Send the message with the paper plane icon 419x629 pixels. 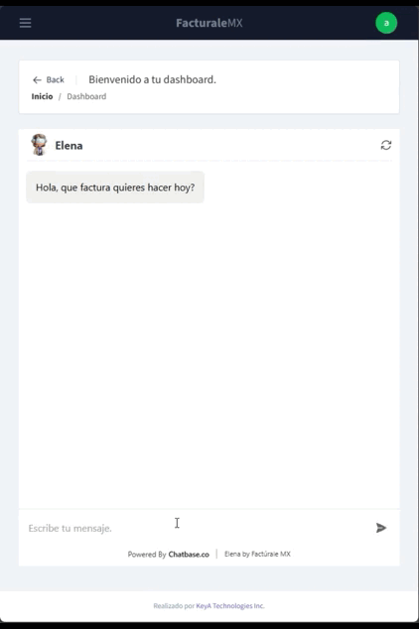click(381, 528)
